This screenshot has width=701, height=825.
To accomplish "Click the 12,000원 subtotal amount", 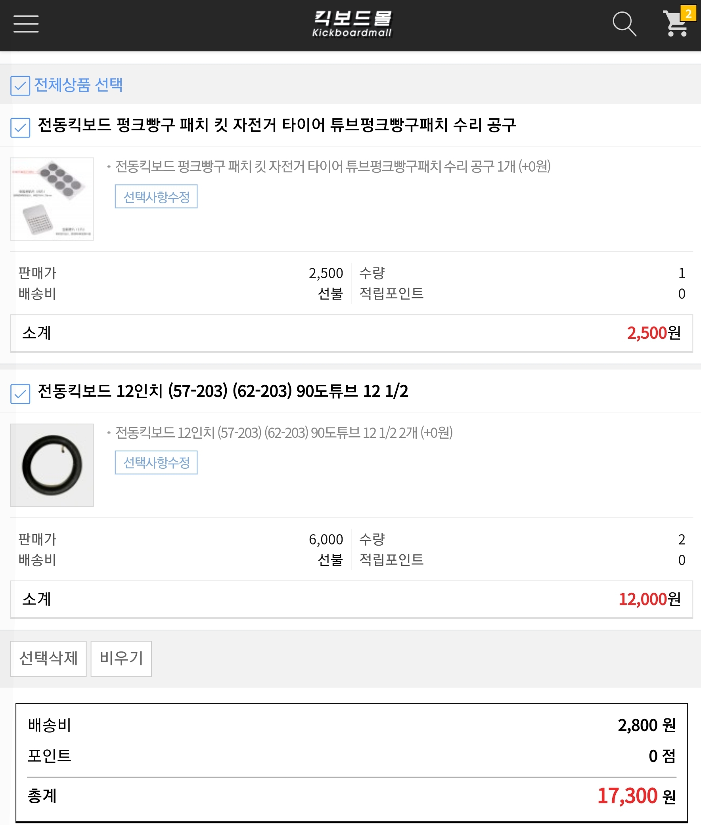I will point(649,599).
